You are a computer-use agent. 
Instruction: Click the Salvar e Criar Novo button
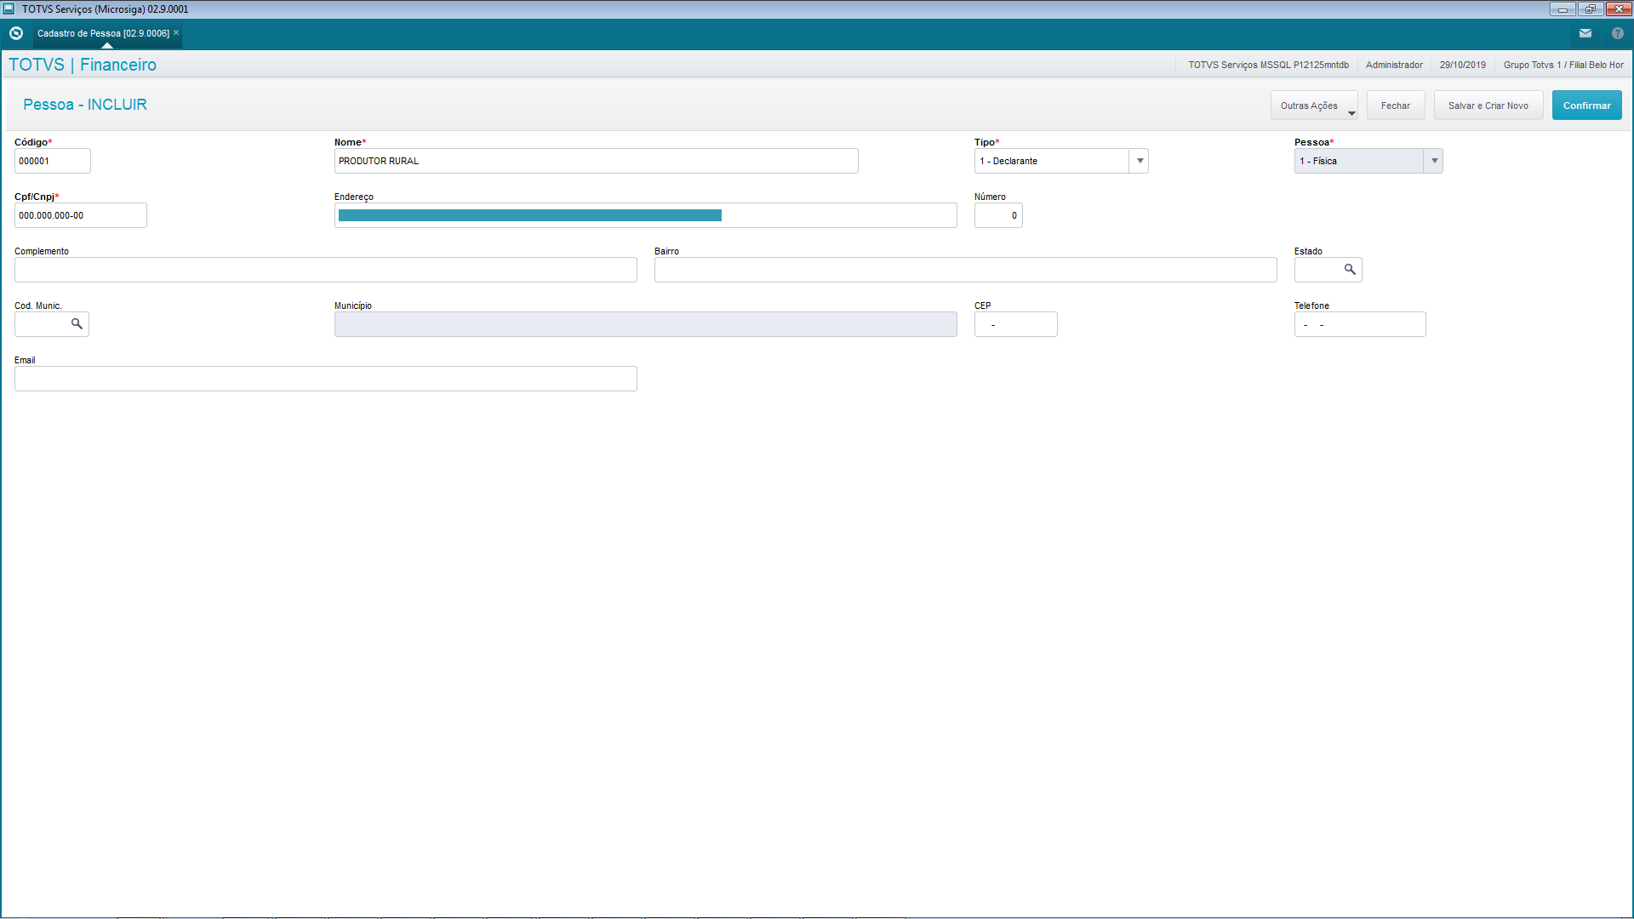point(1488,106)
